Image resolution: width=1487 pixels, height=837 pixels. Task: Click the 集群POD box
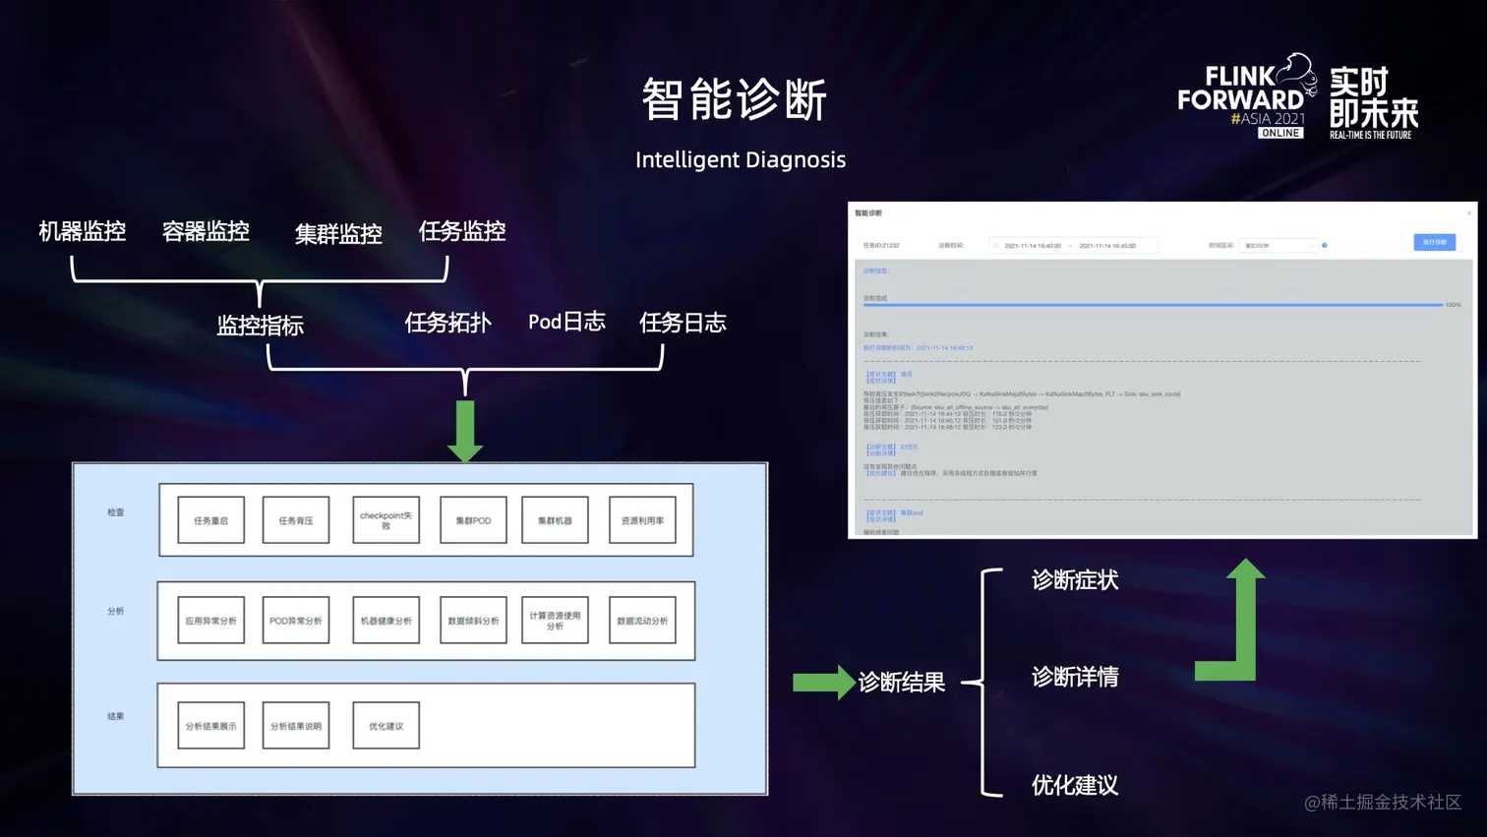pos(473,520)
